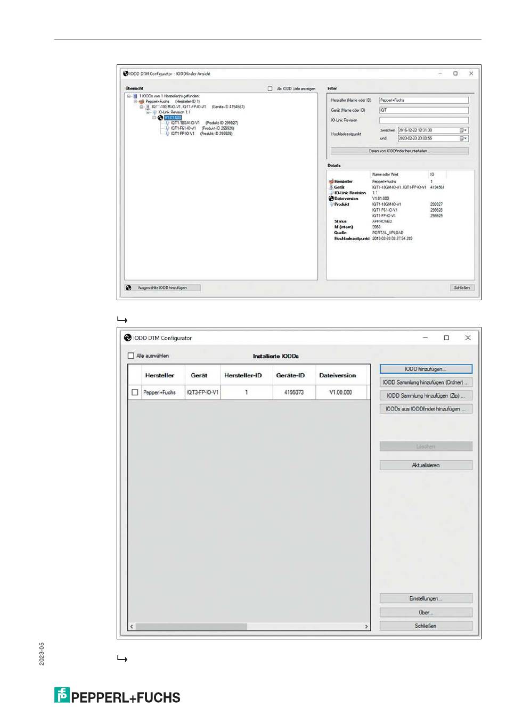
Task: Collapse the V1.01.000 version tree node
Action: 154,118
